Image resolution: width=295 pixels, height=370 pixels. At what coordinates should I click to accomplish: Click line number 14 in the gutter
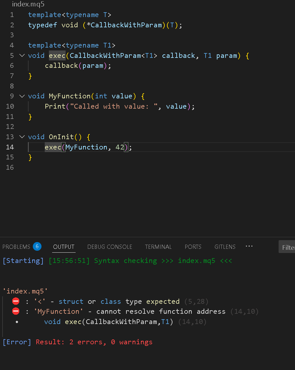pyautogui.click(x=10, y=147)
